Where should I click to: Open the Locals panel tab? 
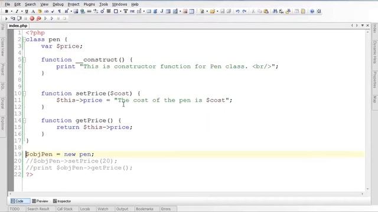tap(85, 209)
